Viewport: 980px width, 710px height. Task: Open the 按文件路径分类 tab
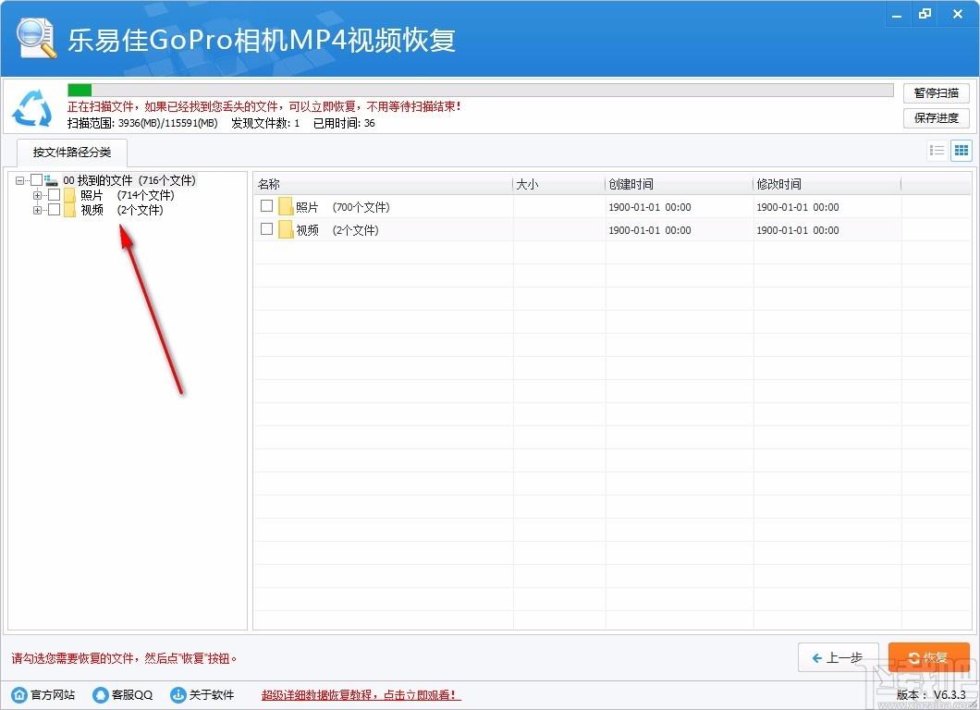point(72,153)
